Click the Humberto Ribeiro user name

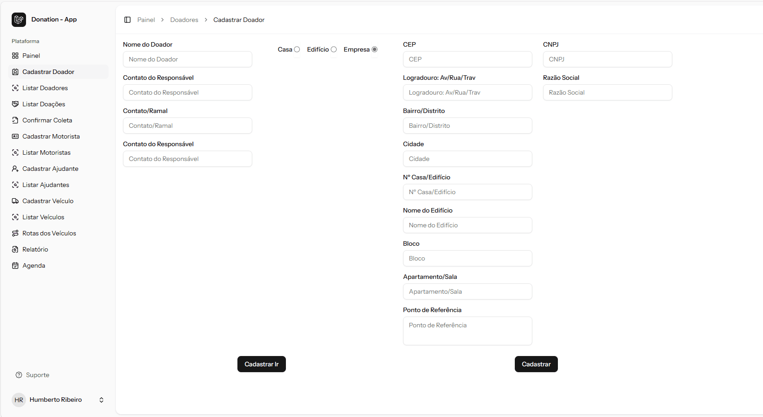[56, 400]
